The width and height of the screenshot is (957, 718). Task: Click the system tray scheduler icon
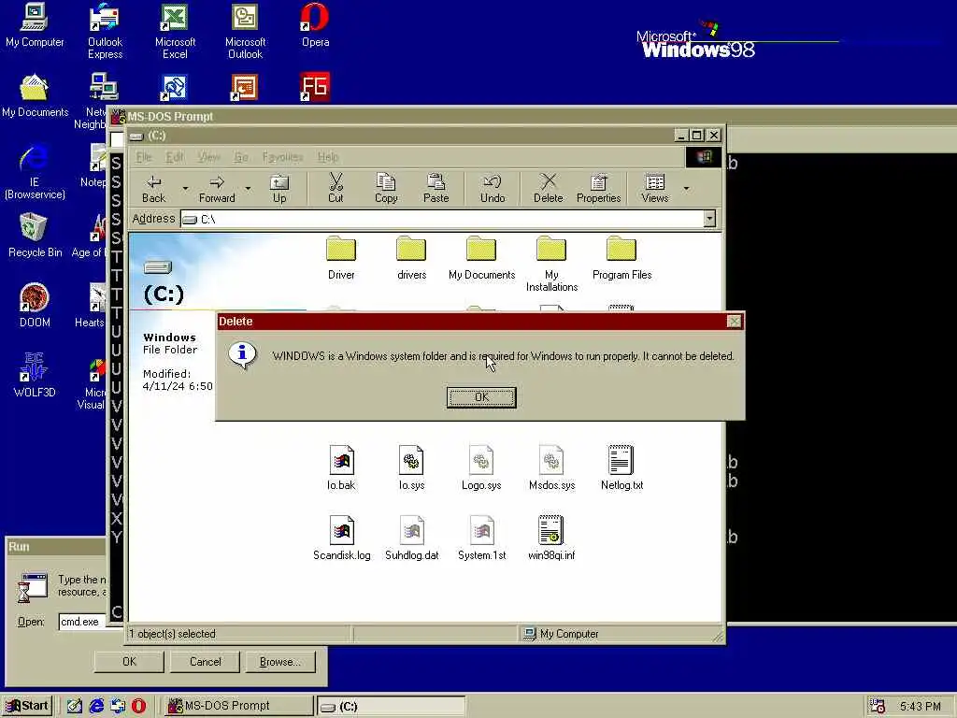(877, 707)
